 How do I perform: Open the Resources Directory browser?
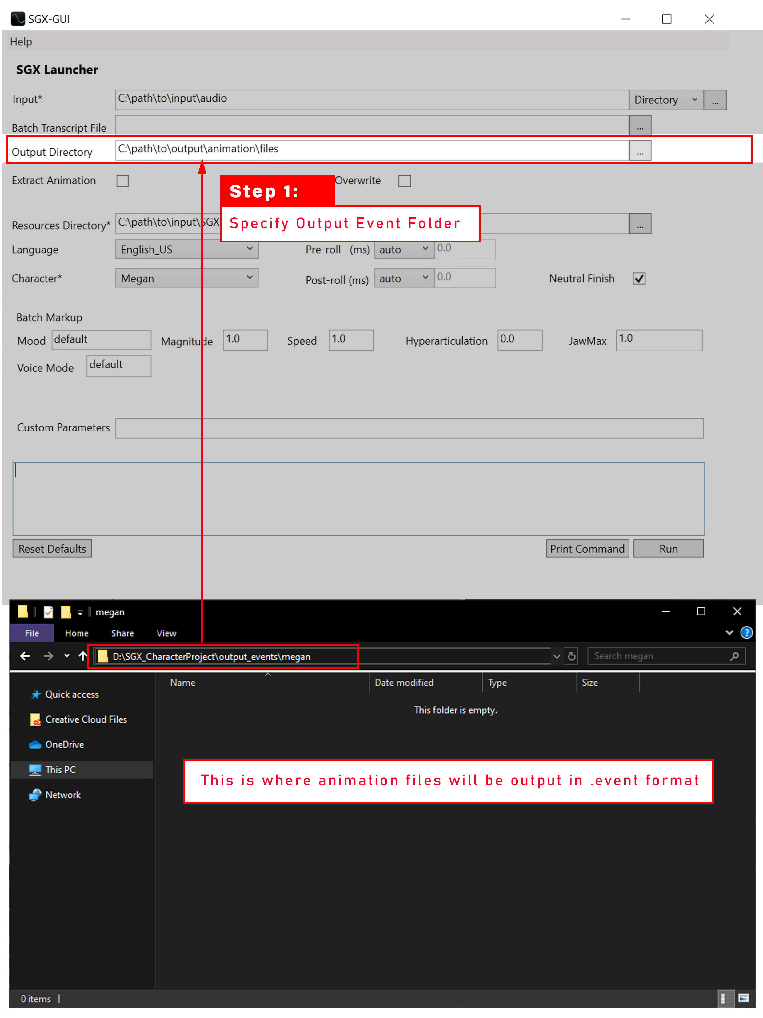click(x=641, y=224)
